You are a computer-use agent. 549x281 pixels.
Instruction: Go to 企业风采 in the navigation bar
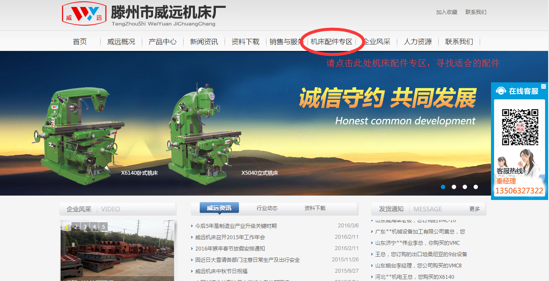click(377, 42)
